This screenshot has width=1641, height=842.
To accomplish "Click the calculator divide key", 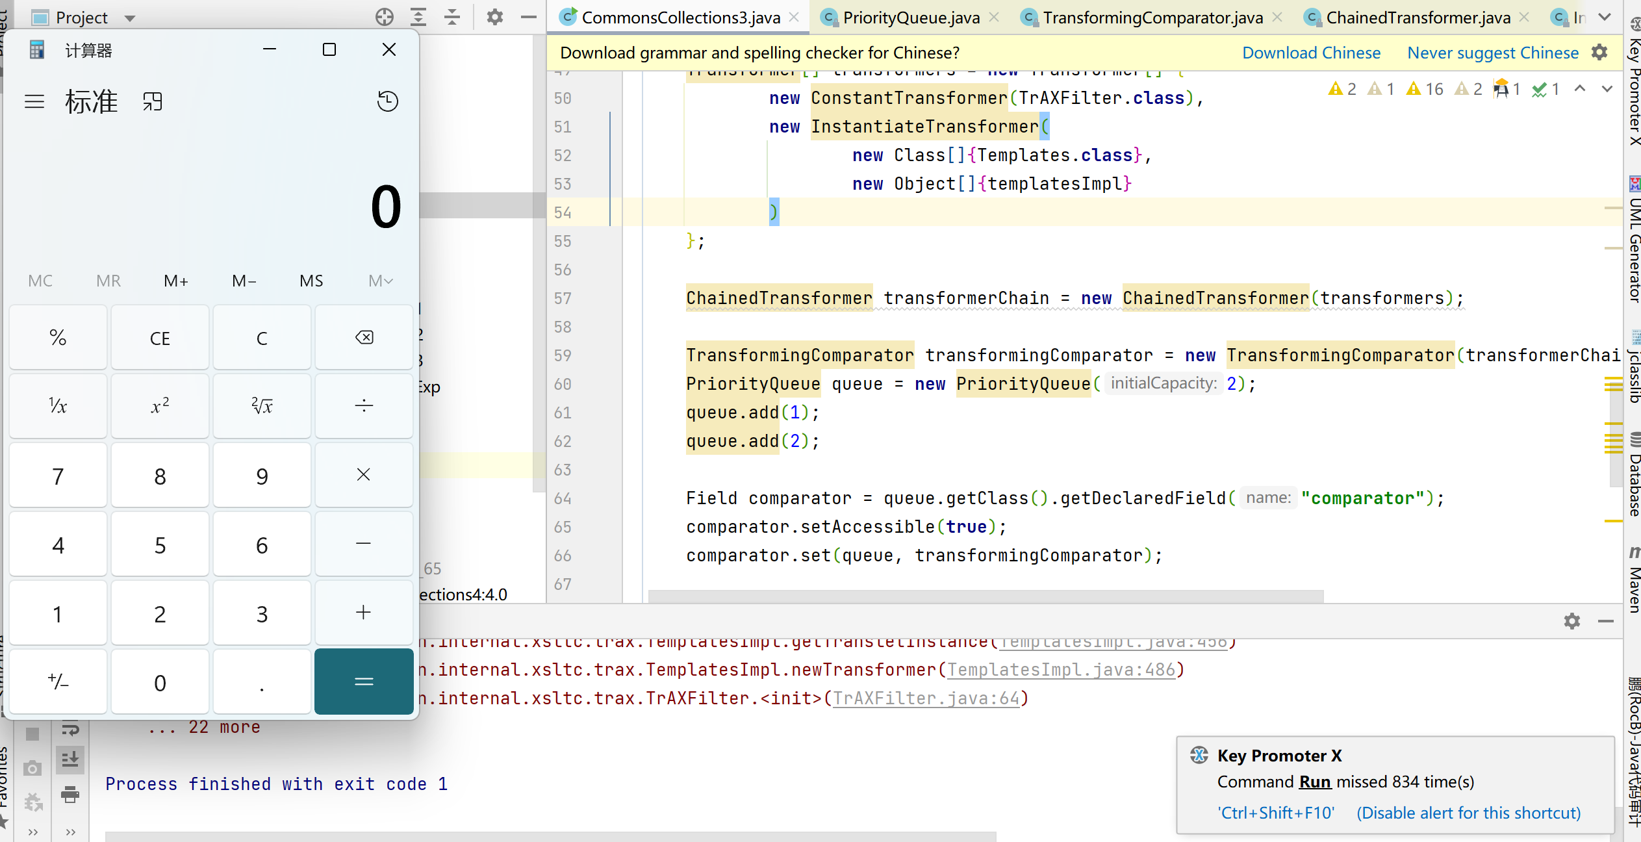I will tap(364, 406).
